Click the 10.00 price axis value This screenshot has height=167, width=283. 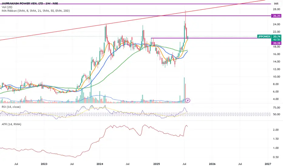[277, 77]
